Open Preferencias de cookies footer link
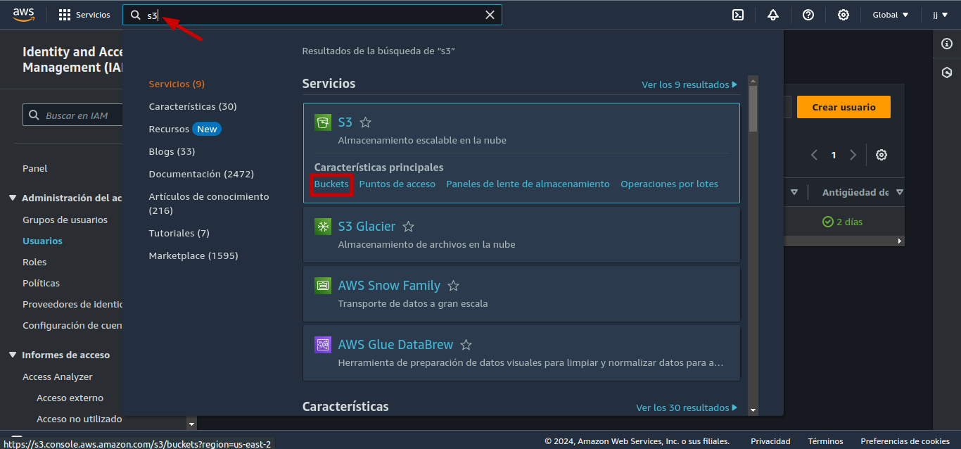Viewport: 961px width, 449px height. (x=905, y=441)
